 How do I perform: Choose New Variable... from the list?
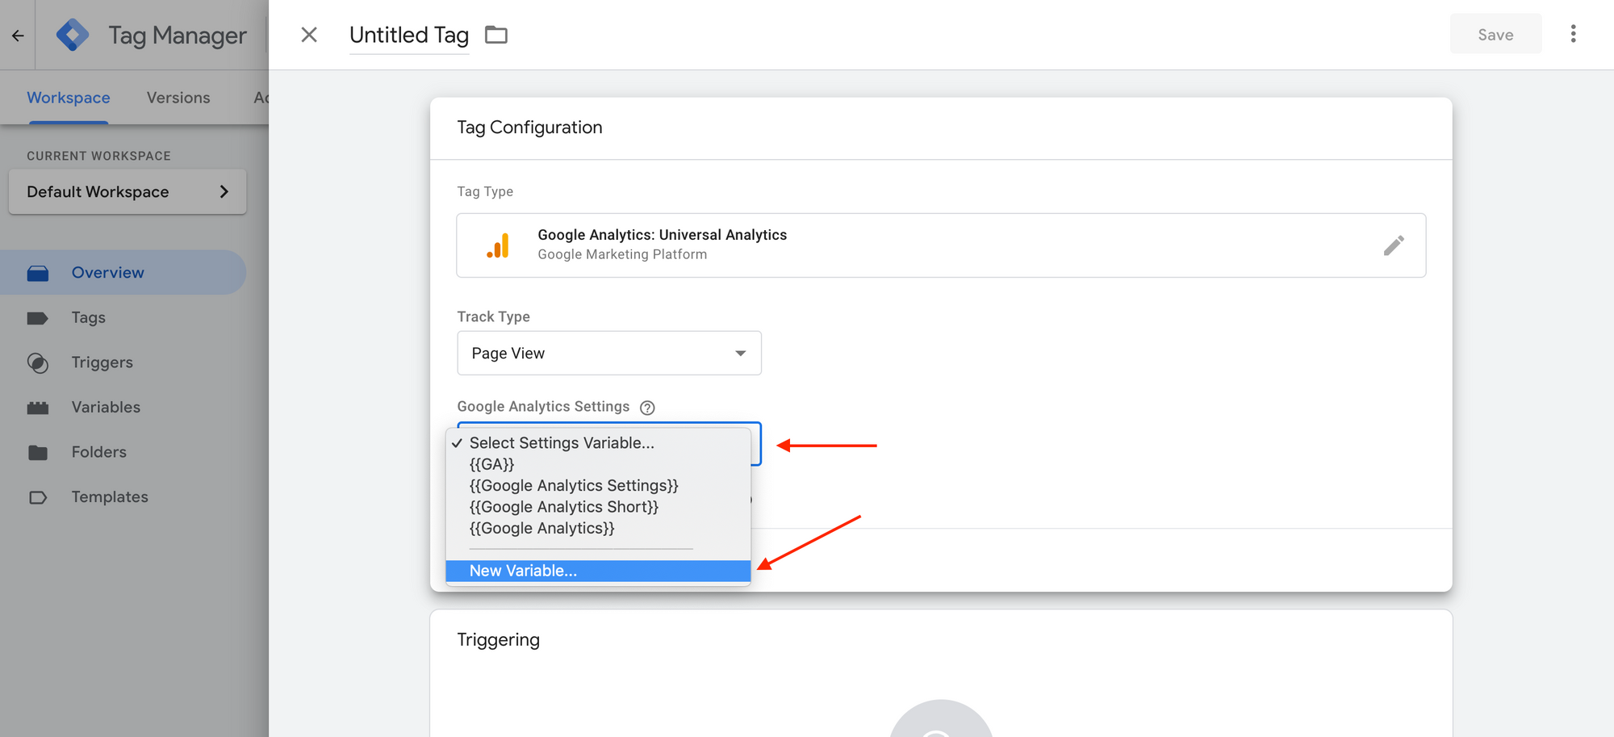598,571
